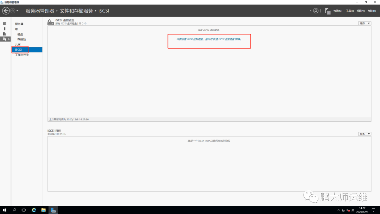Open File Explorer from taskbar
The image size is (380, 214).
43,210
